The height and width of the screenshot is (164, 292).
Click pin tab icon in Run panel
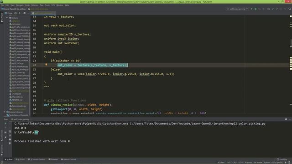click(x=5, y=137)
